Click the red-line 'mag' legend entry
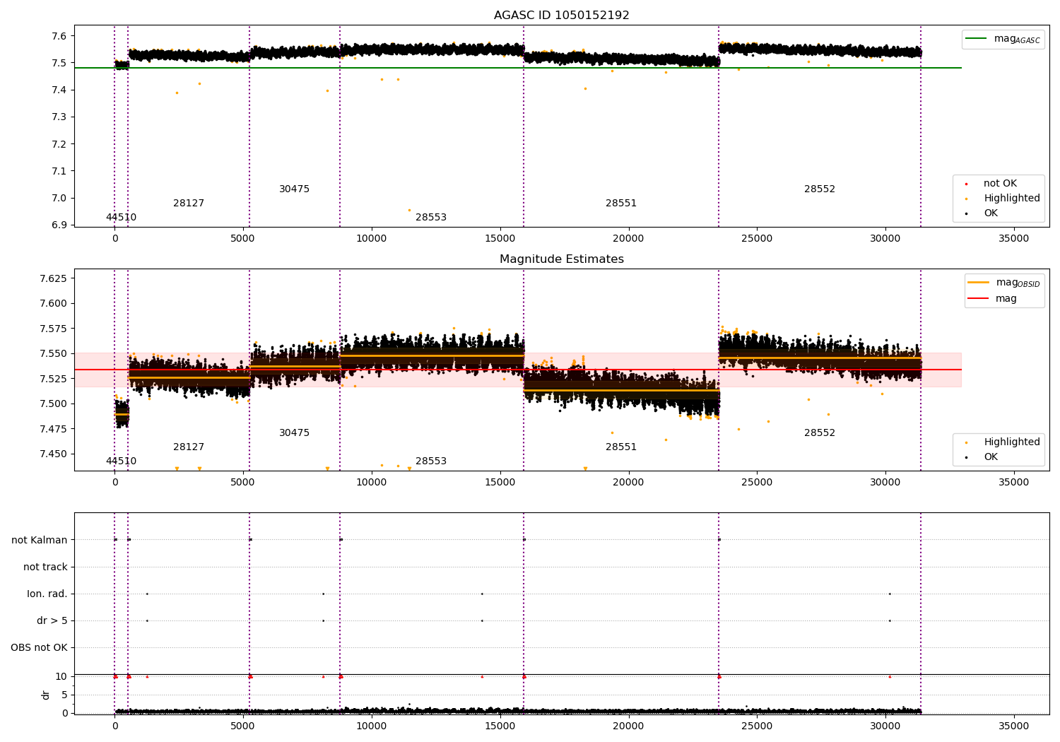1060x742 pixels. pos(992,299)
